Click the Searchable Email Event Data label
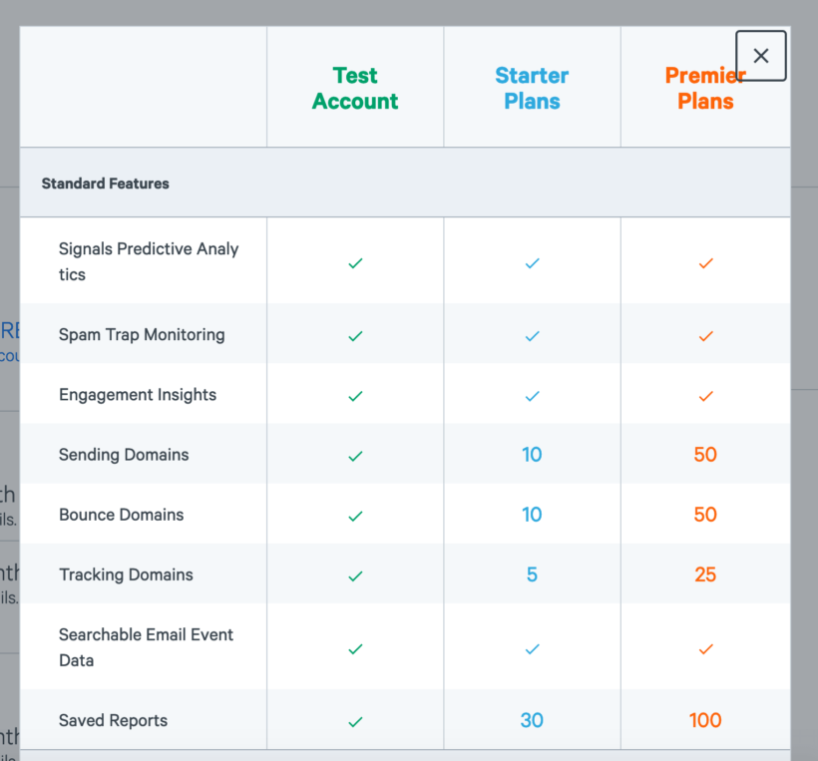The image size is (818, 761). pyautogui.click(x=146, y=647)
